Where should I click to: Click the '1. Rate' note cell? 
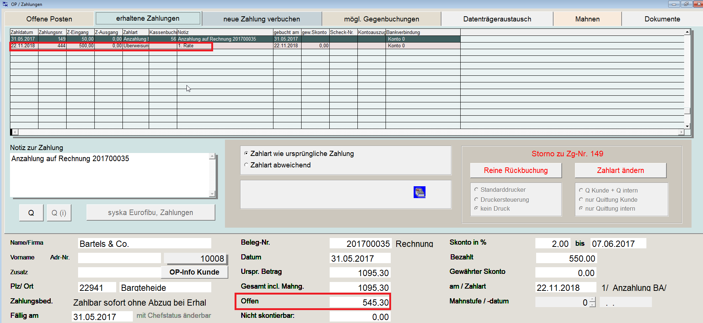click(225, 45)
